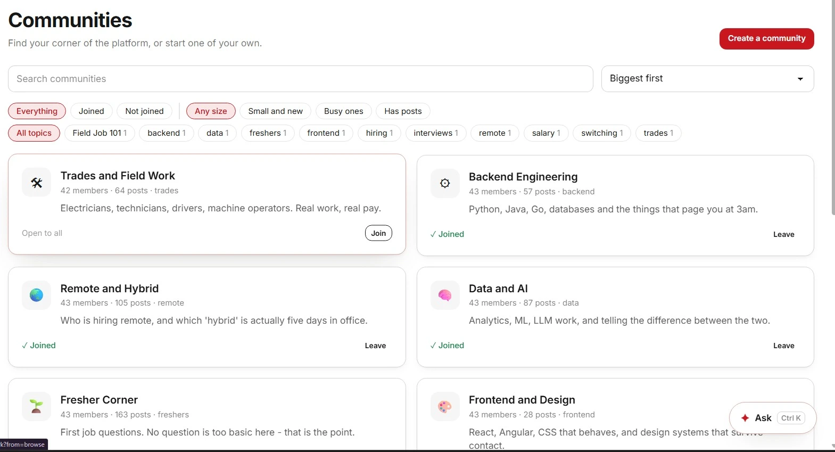Choose the freshers topic chip
835x452 pixels.
click(268, 133)
